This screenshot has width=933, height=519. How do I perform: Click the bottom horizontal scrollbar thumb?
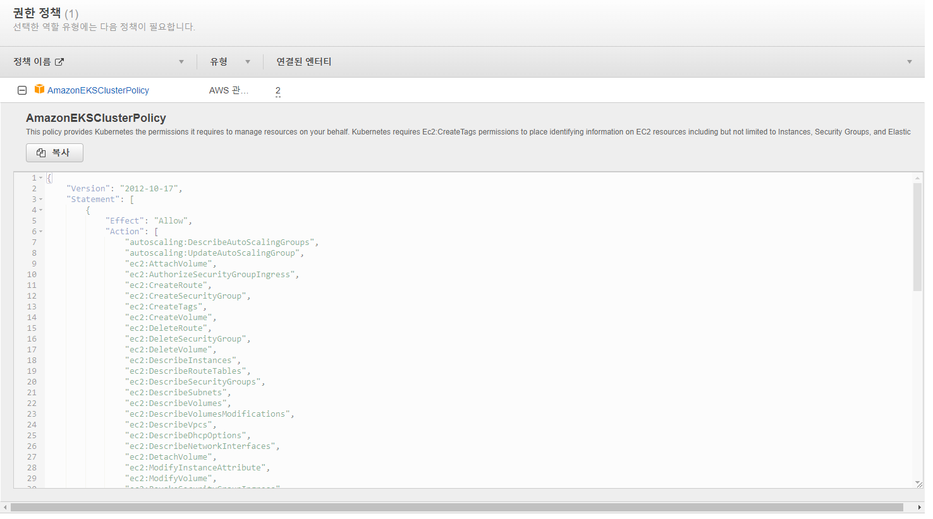coord(456,508)
